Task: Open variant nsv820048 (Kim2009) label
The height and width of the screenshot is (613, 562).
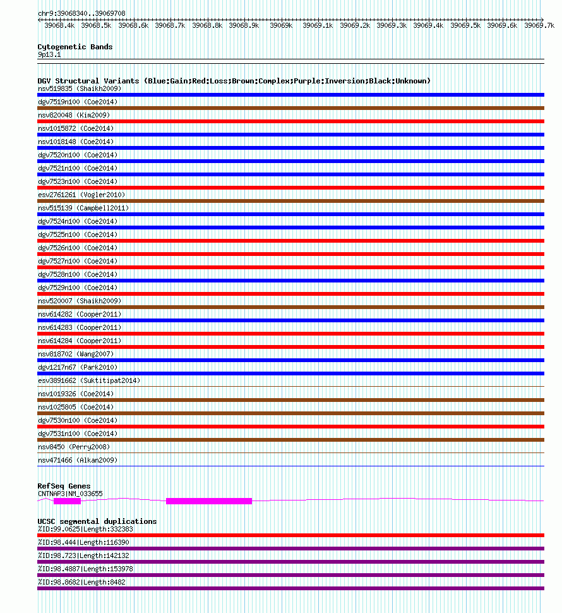Action: pos(74,115)
